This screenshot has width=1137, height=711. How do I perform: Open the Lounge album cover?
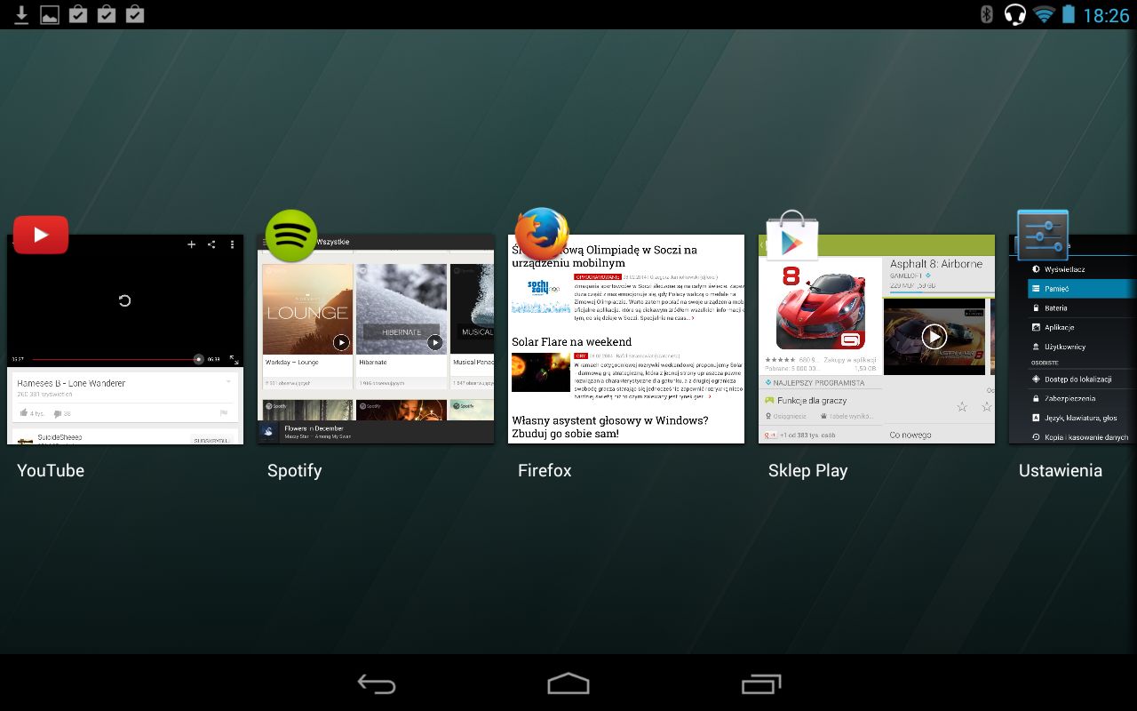(x=307, y=308)
